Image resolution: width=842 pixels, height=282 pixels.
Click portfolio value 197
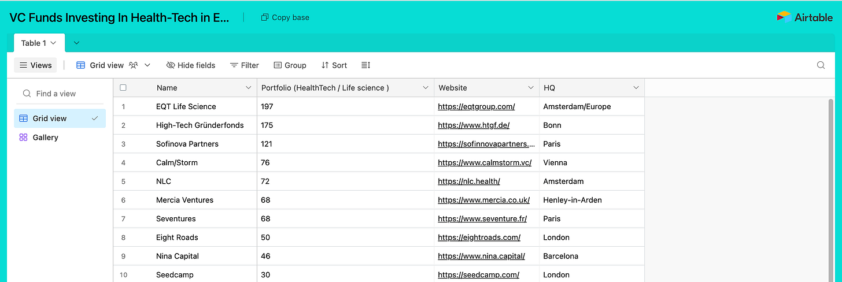coord(267,106)
